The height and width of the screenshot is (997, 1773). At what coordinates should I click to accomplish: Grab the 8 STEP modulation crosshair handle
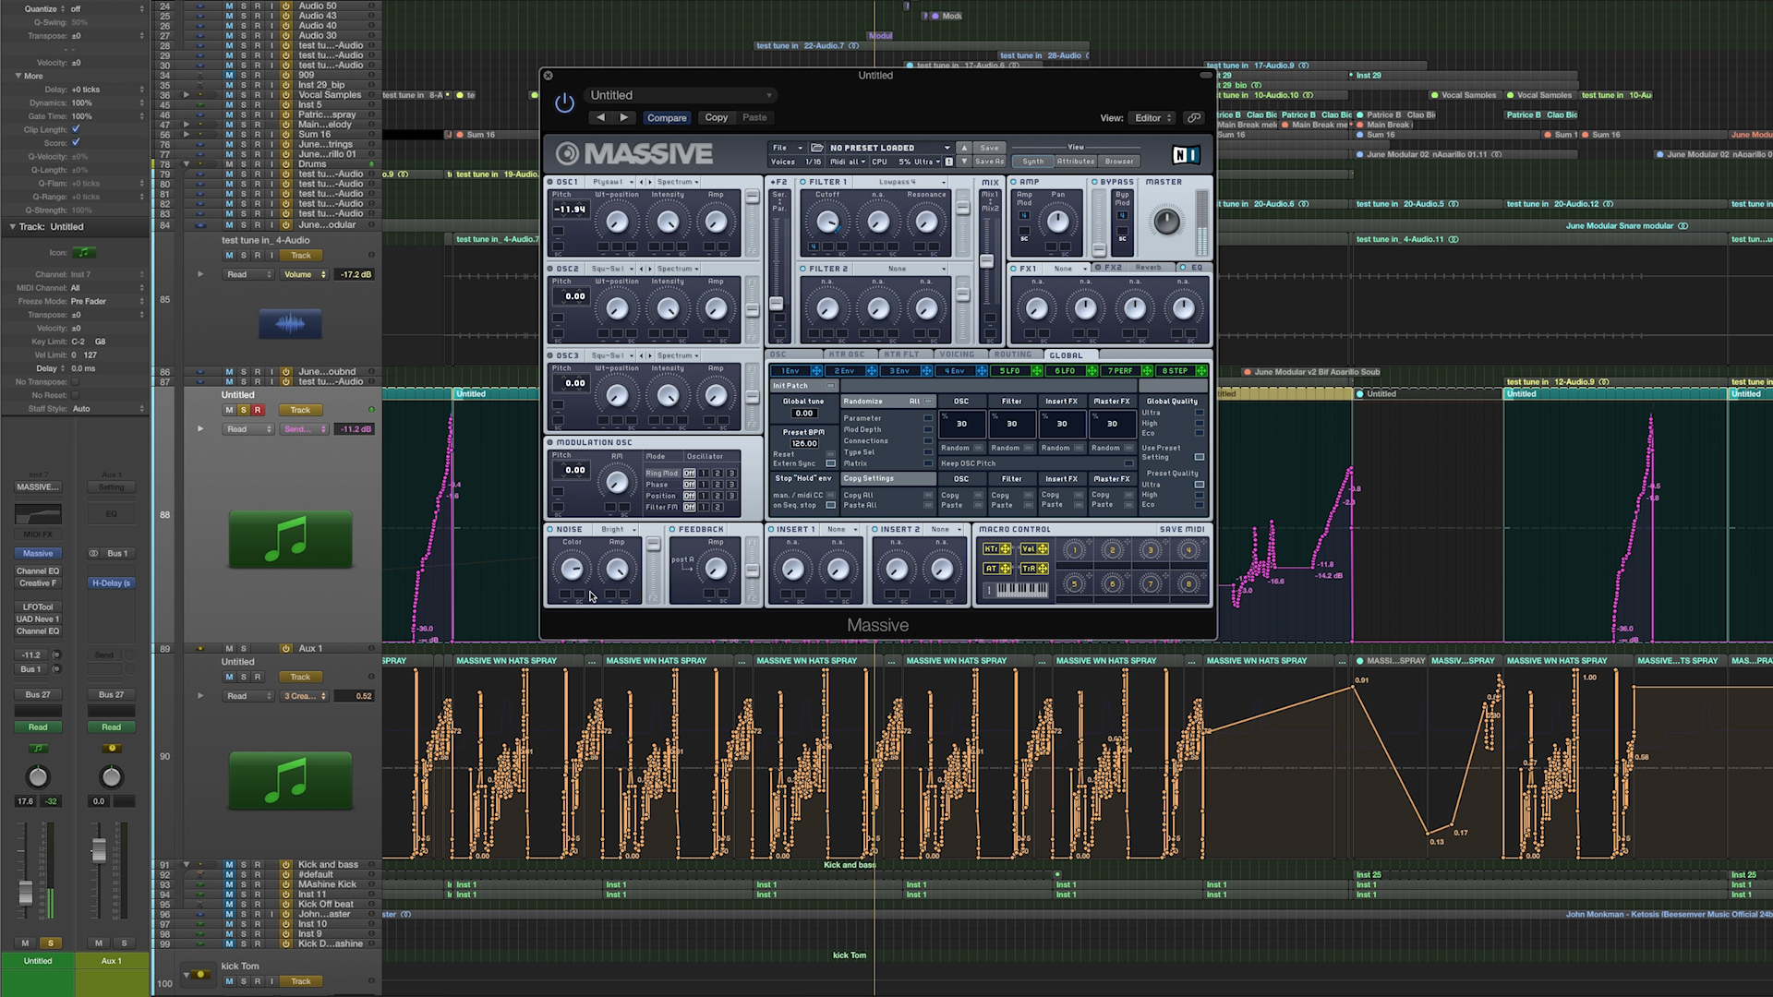click(x=1201, y=371)
